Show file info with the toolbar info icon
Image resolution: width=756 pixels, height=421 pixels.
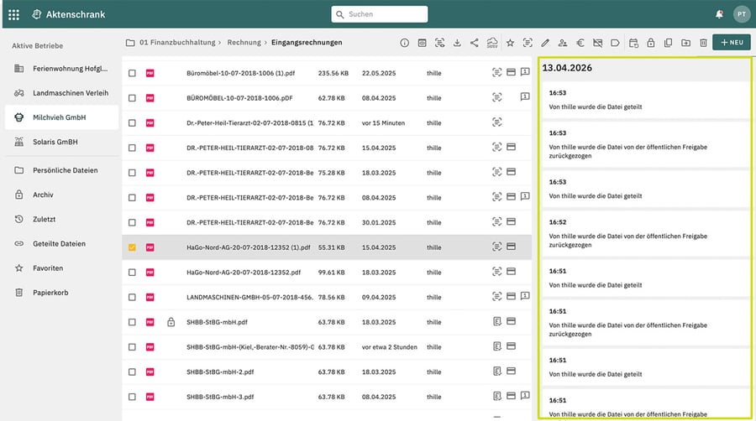point(405,43)
